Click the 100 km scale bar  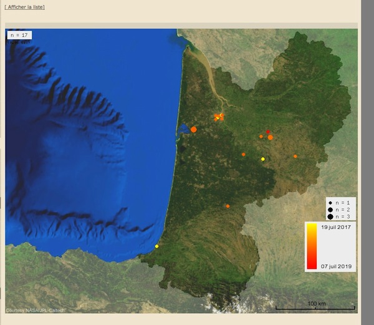click(315, 308)
